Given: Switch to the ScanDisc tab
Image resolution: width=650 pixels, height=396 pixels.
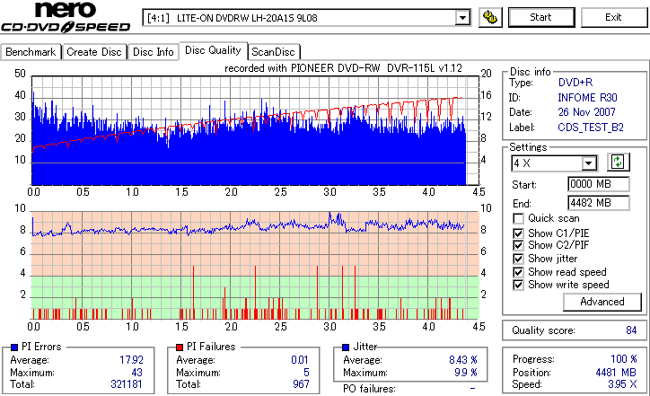Looking at the screenshot, I should pyautogui.click(x=273, y=52).
